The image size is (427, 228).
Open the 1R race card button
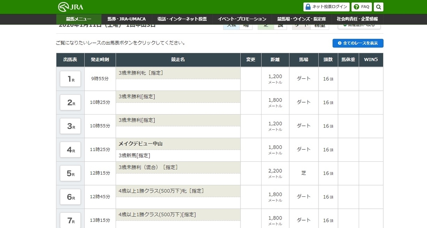(70, 79)
